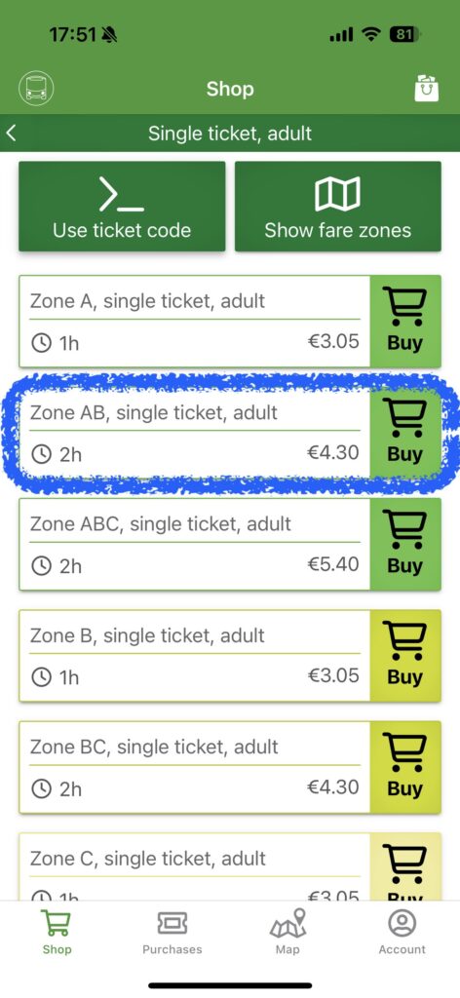Tap Use ticket code button
Viewport: 460px width, 998px height.
[x=122, y=207]
